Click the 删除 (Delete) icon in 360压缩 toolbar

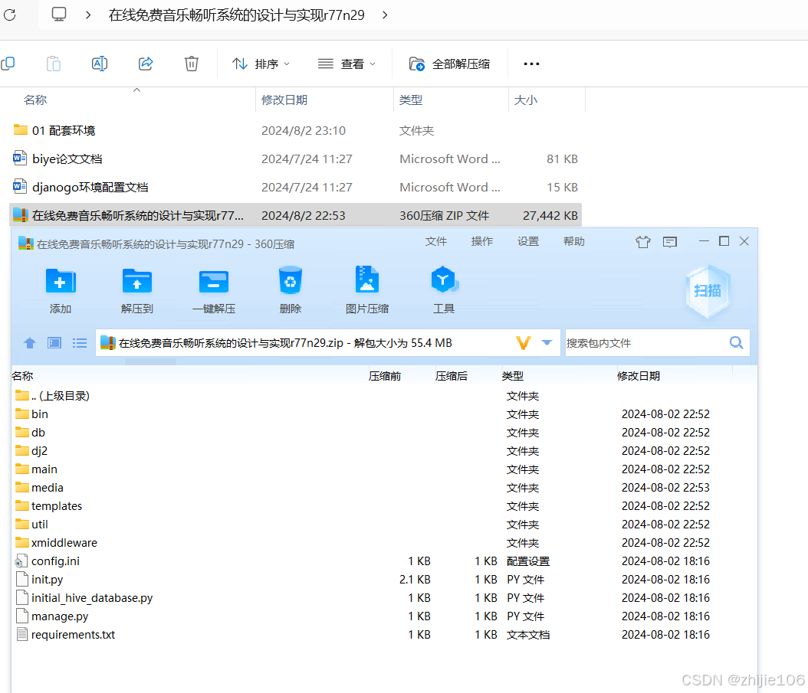290,289
